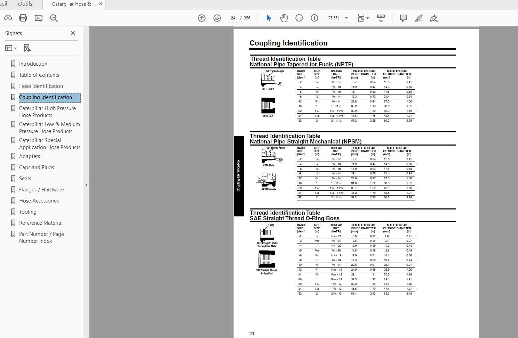Select the Tooling bookmark
The width and height of the screenshot is (518, 338).
pyautogui.click(x=28, y=212)
